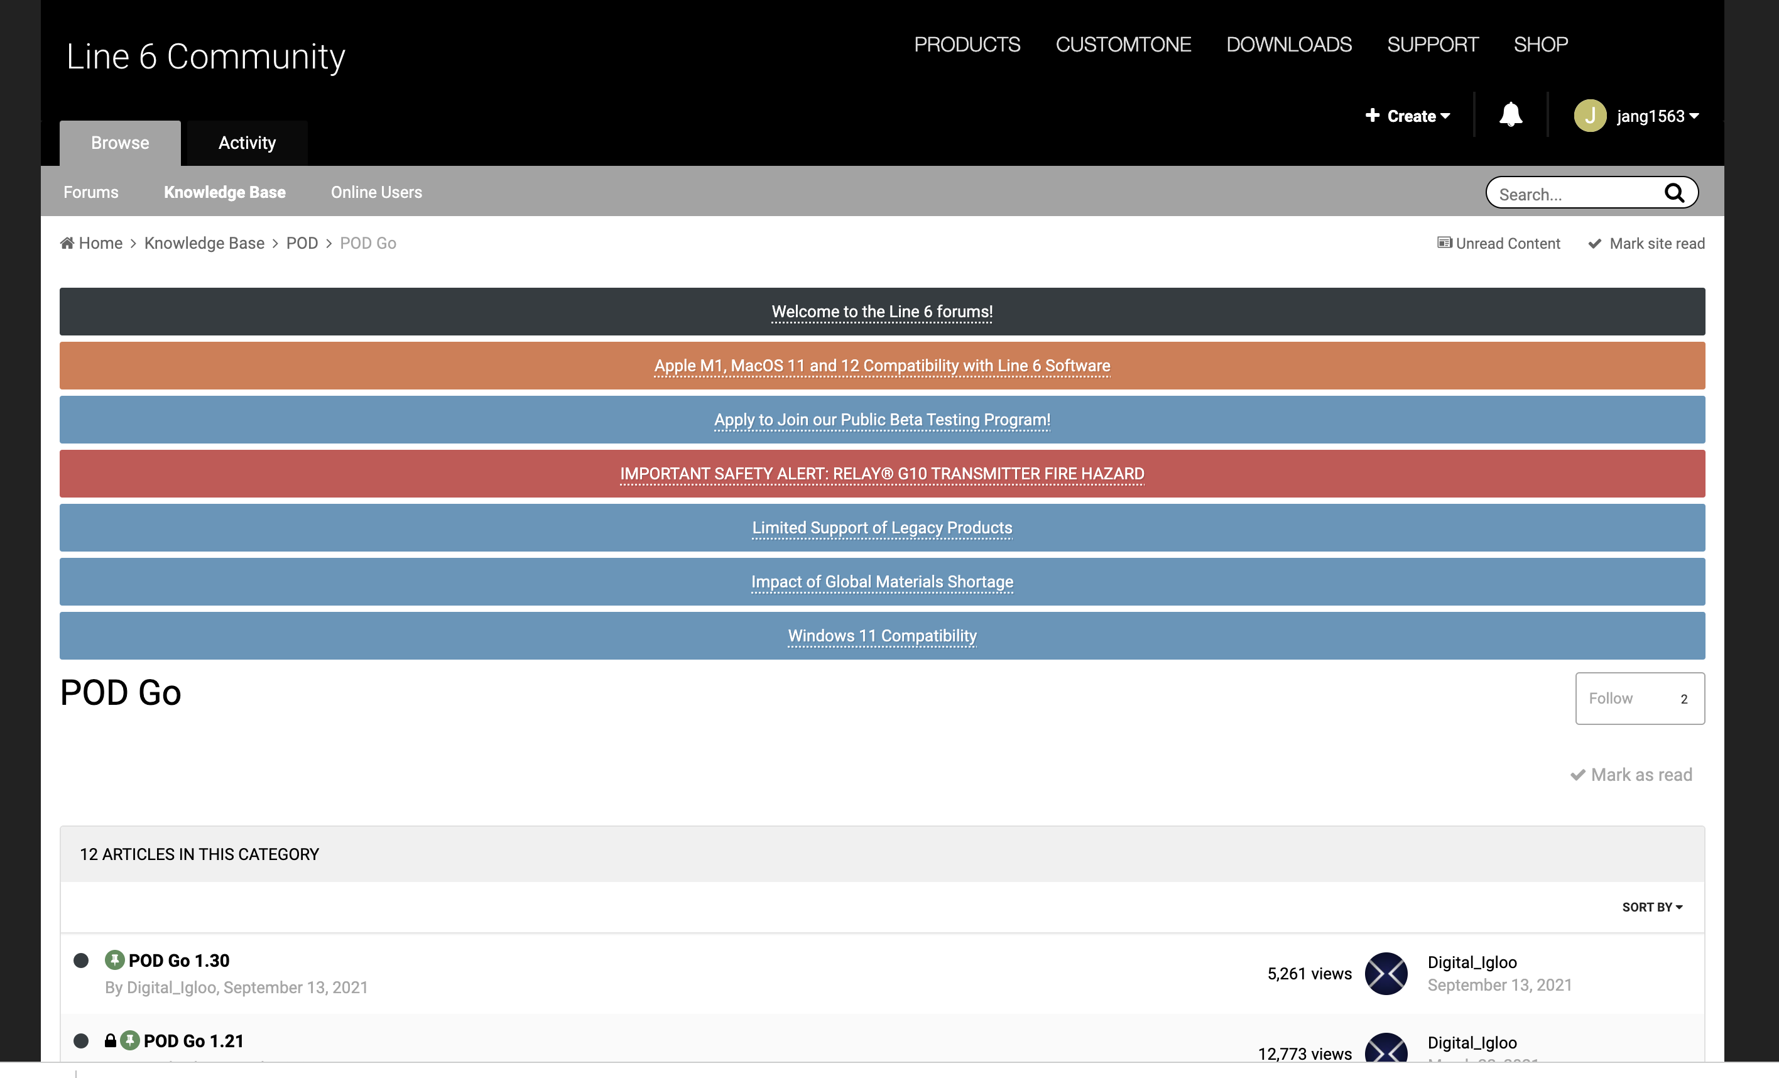Click the search magnifier icon

(x=1674, y=193)
